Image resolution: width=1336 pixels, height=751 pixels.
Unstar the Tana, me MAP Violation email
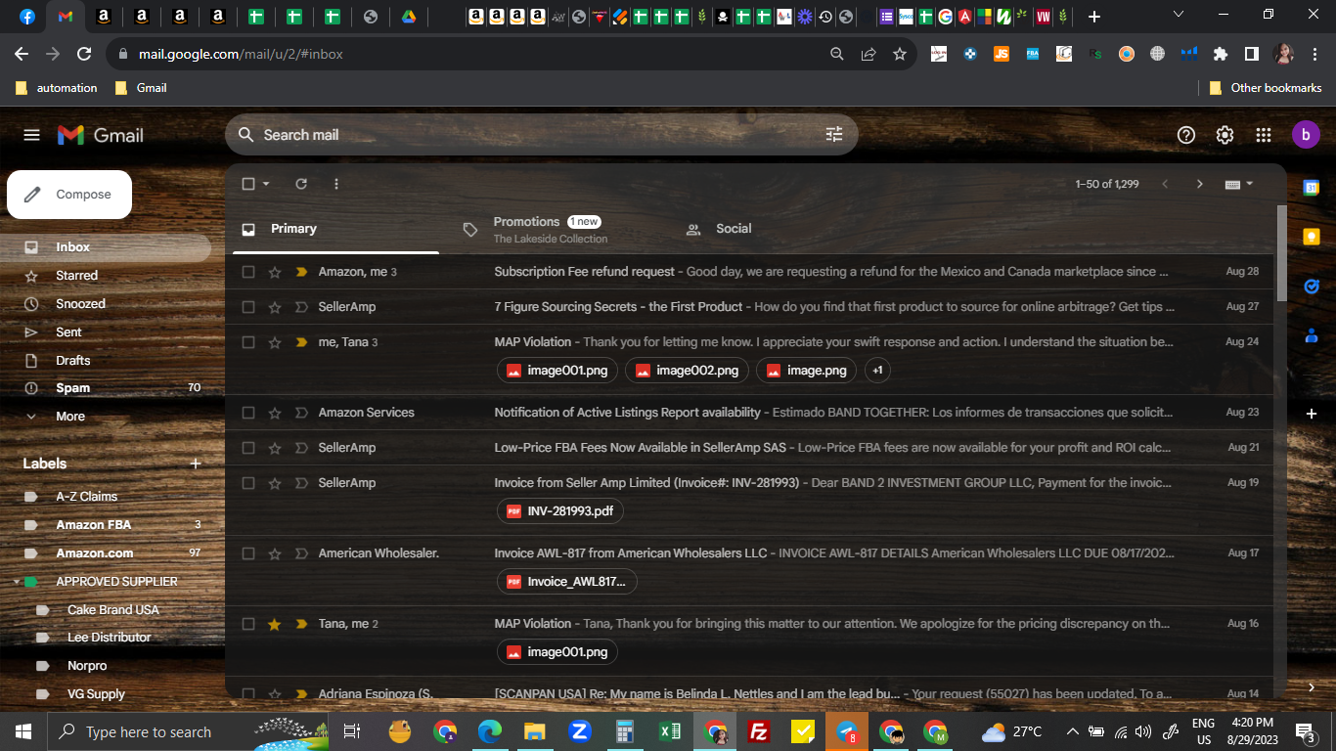pyautogui.click(x=275, y=624)
